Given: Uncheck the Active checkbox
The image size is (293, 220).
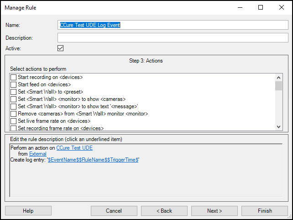Looking at the screenshot, I should pos(60,48).
